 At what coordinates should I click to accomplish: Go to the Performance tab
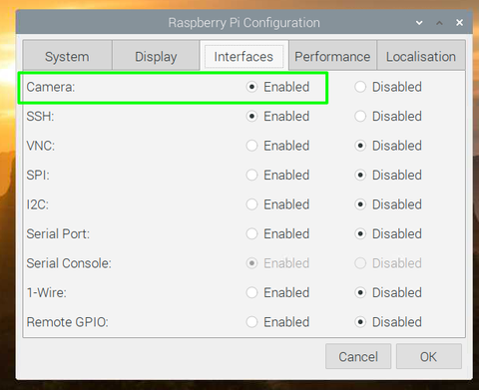coord(332,57)
